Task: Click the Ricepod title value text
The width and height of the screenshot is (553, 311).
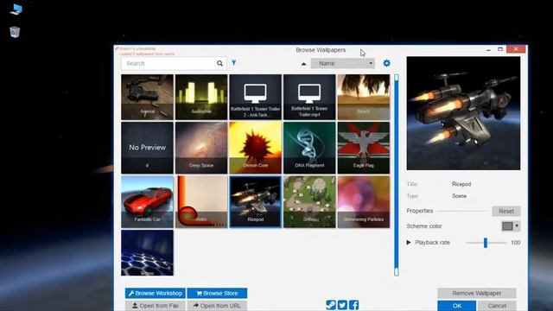Action: (461, 184)
